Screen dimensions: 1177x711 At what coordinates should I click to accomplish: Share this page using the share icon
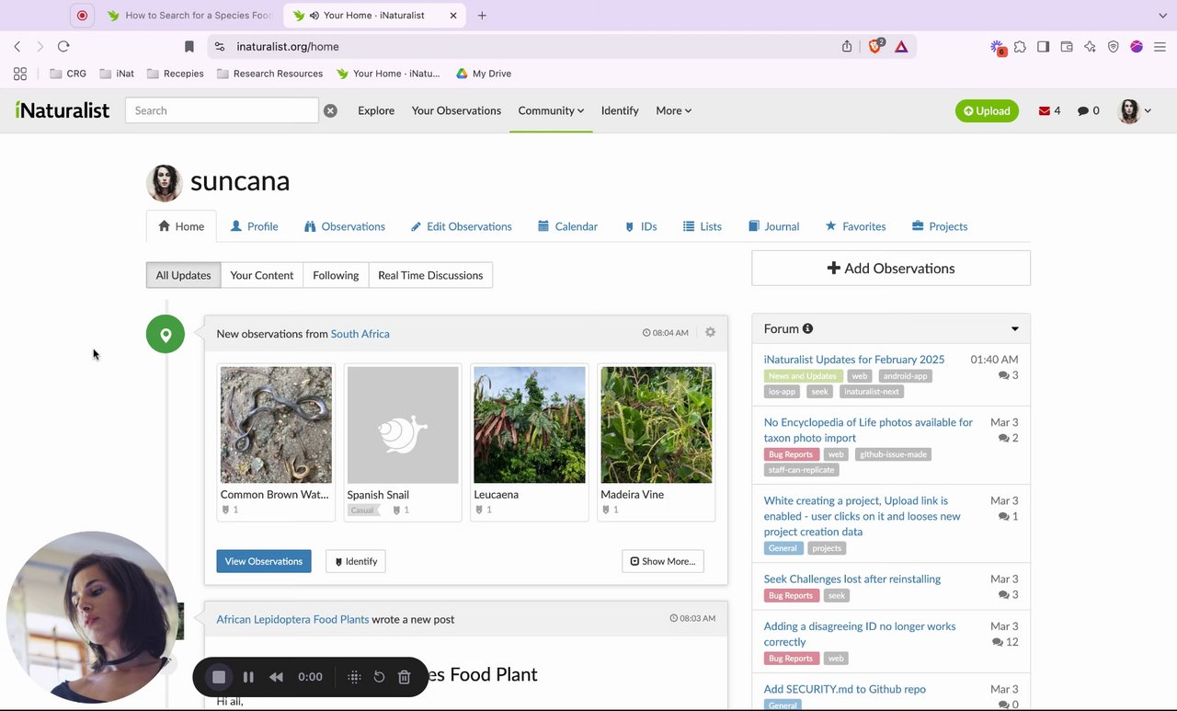(x=847, y=46)
